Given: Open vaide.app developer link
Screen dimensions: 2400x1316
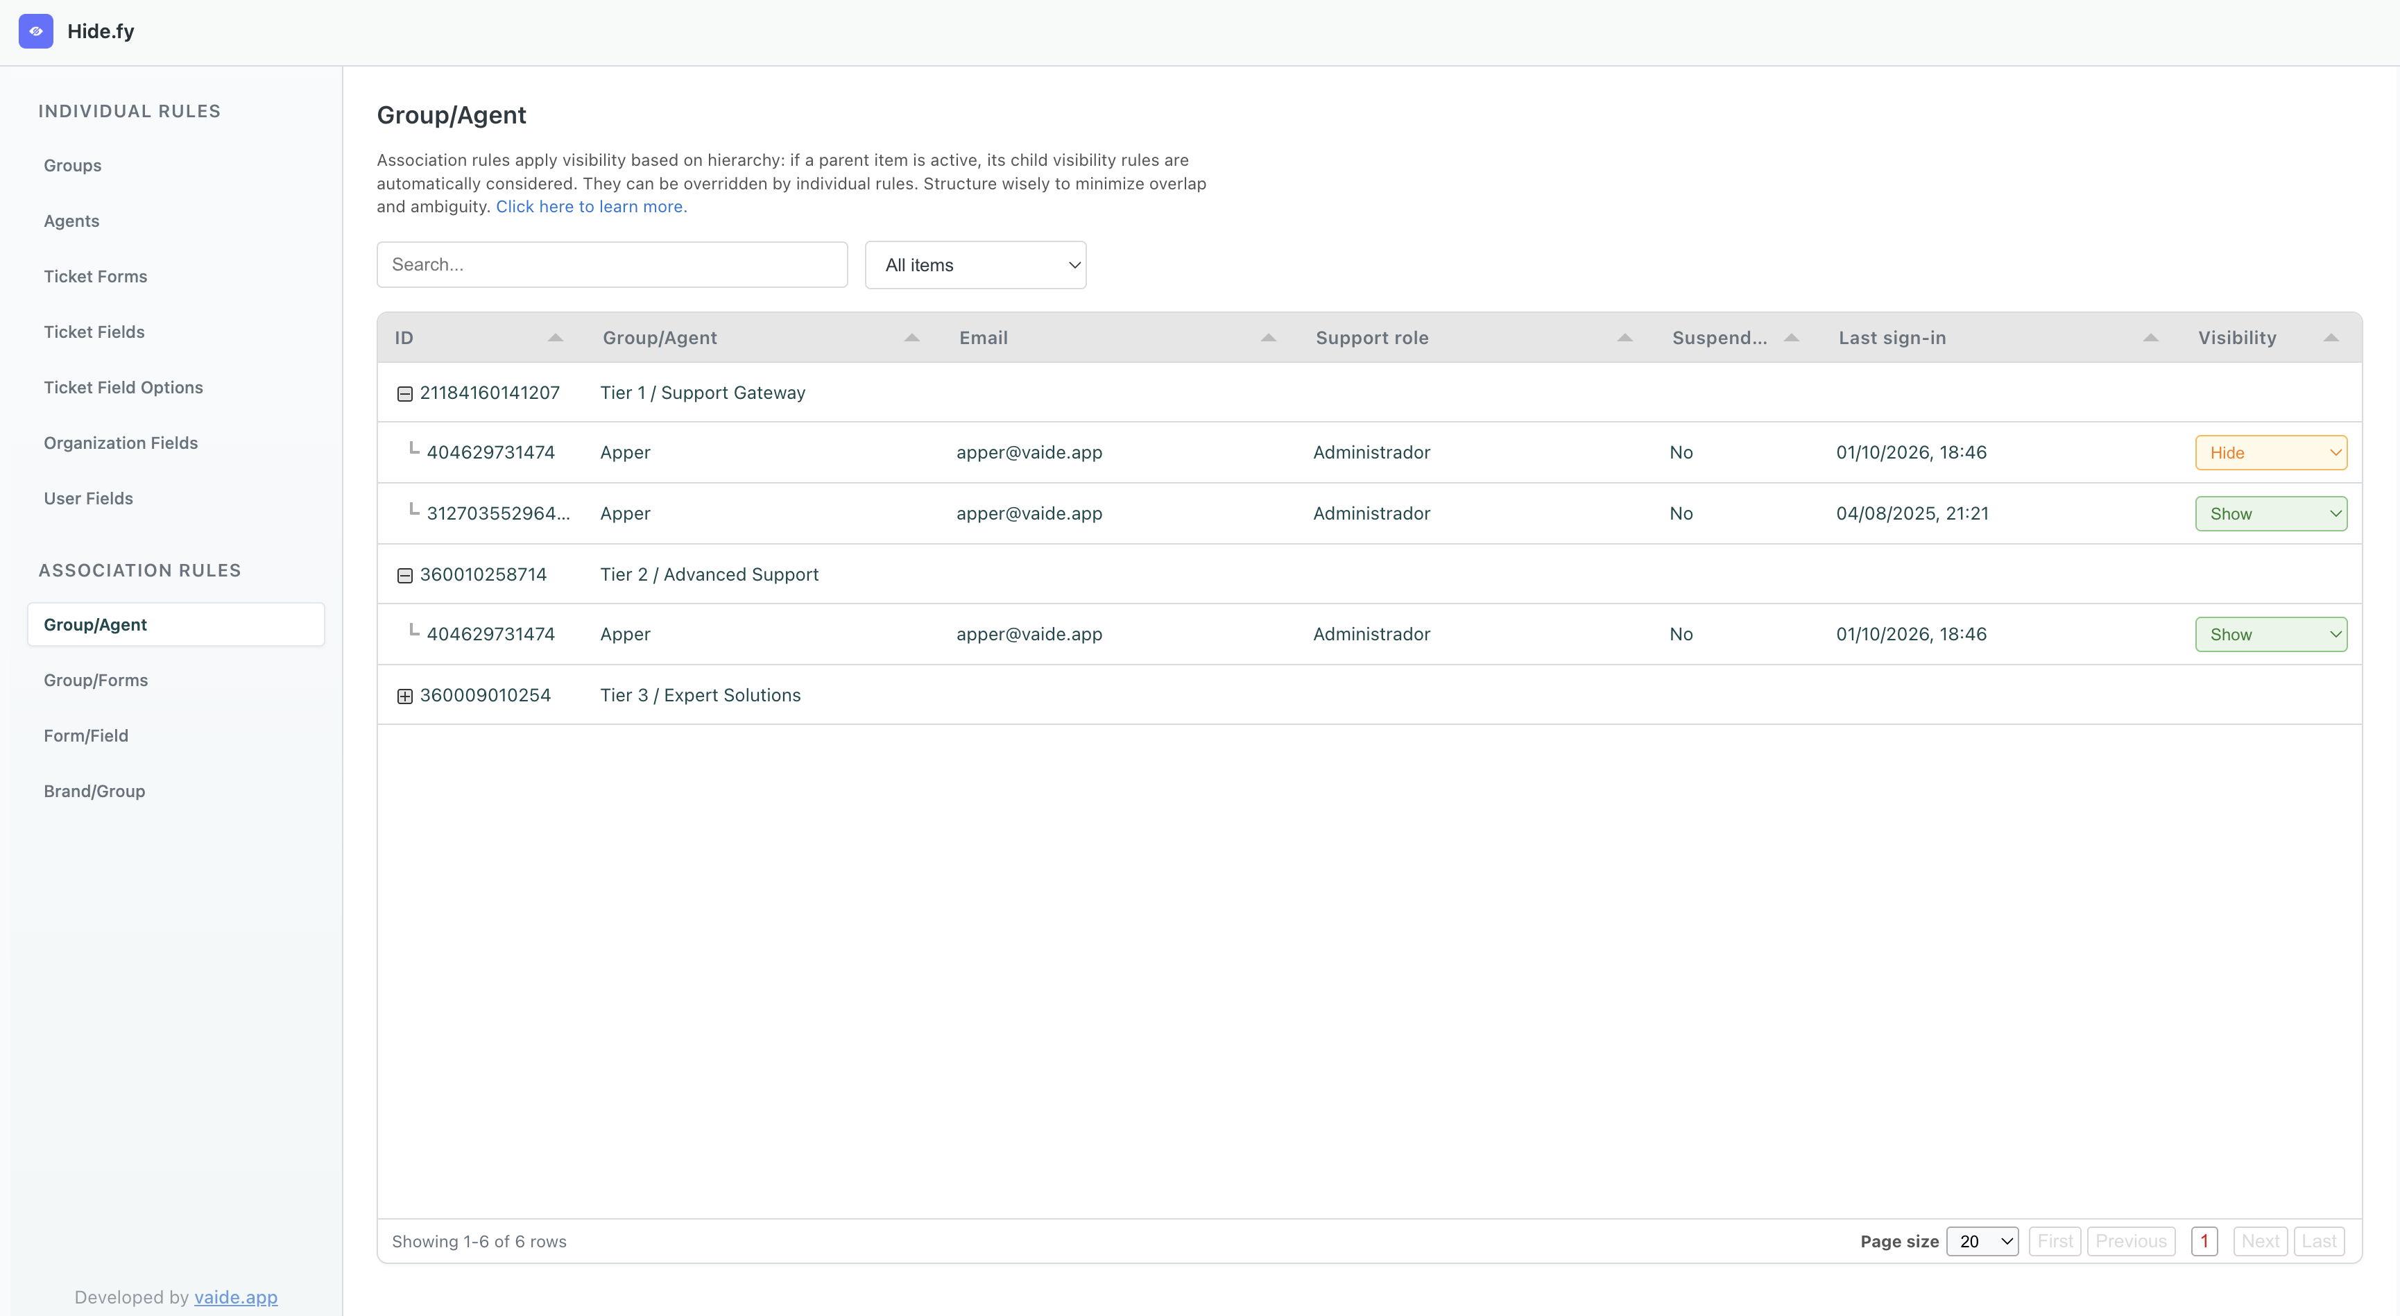Looking at the screenshot, I should tap(236, 1297).
